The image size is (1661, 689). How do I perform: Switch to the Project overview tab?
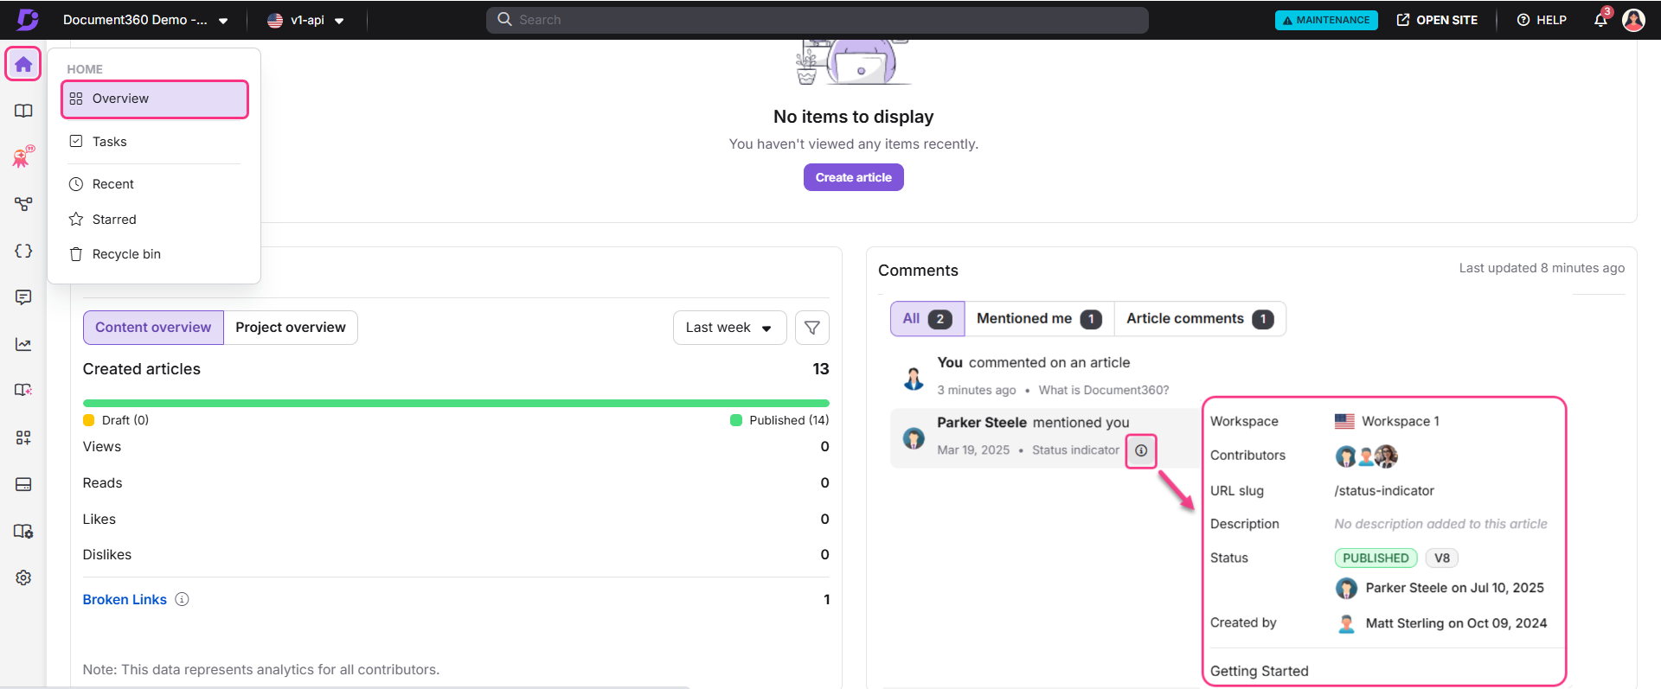pyautogui.click(x=291, y=328)
